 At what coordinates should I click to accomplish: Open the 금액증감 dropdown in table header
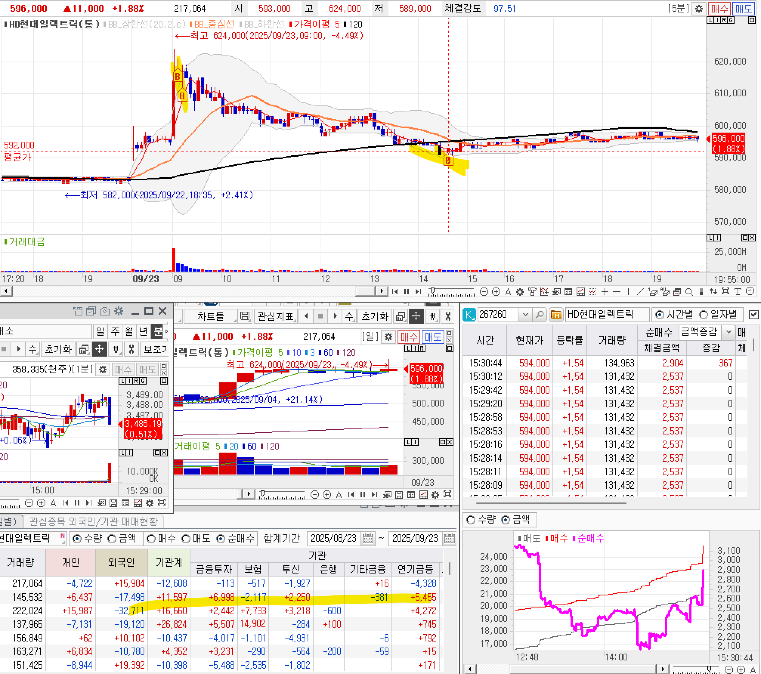pyautogui.click(x=729, y=332)
